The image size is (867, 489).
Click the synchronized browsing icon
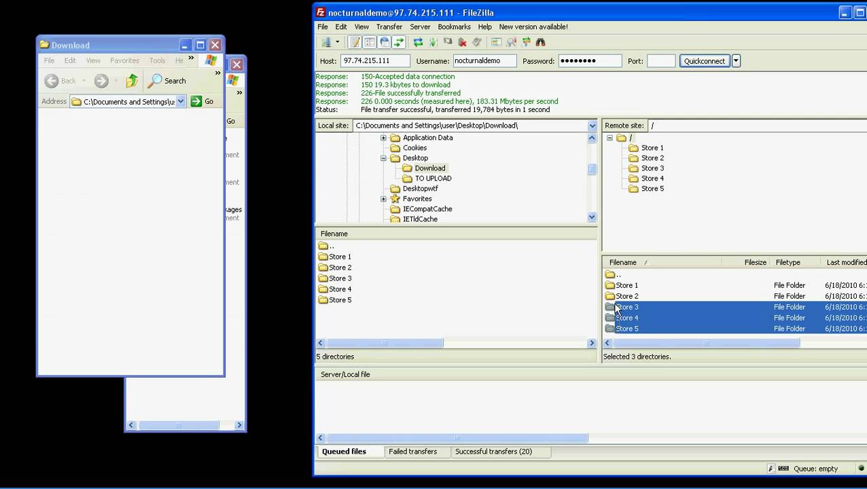click(526, 42)
